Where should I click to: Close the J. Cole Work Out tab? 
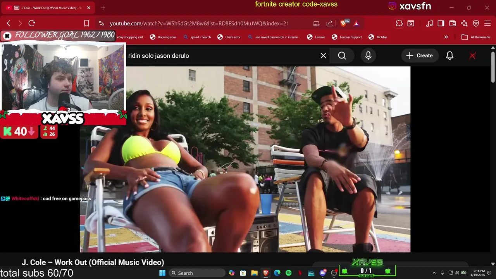click(x=89, y=8)
